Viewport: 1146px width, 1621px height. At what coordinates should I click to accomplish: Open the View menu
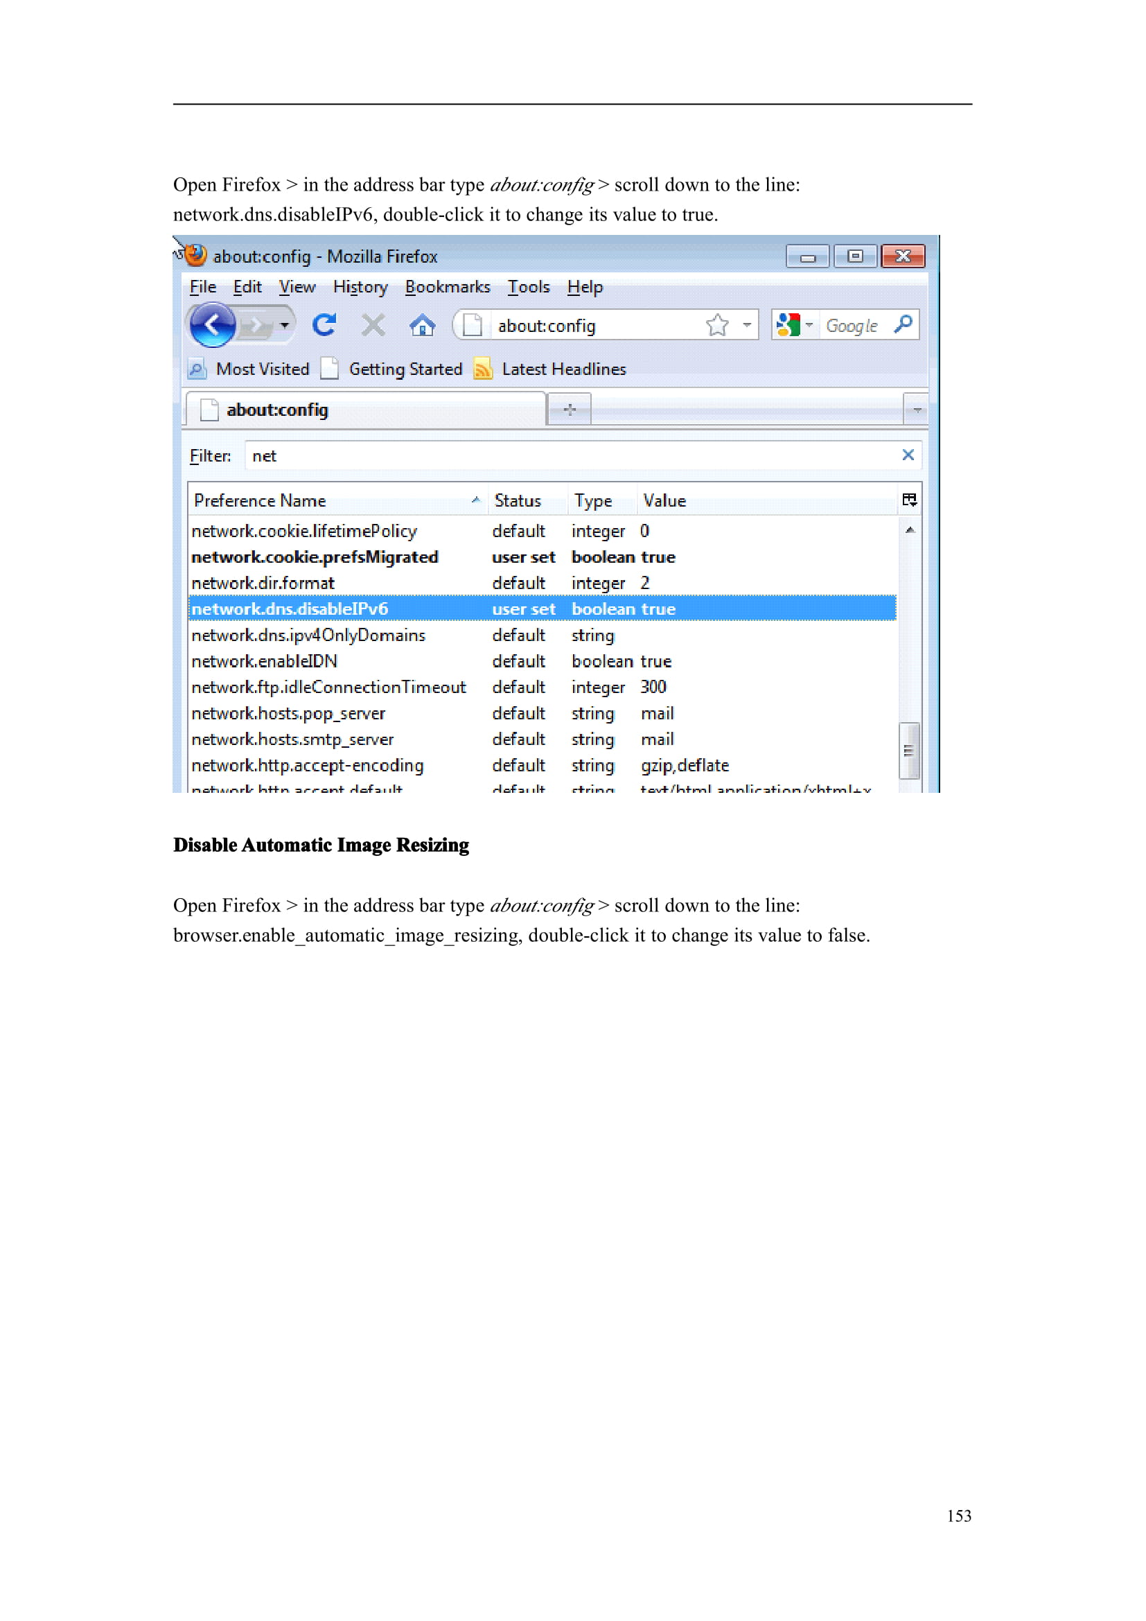coord(297,287)
